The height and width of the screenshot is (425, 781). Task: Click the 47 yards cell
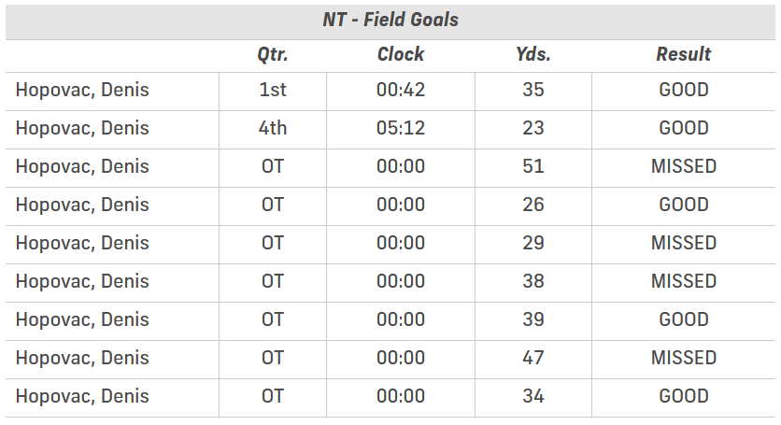(x=533, y=359)
